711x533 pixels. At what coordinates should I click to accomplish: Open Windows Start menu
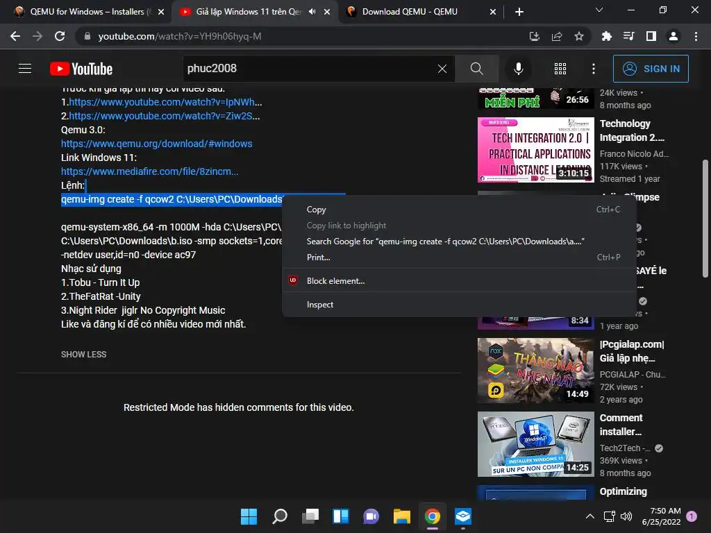pos(249,516)
